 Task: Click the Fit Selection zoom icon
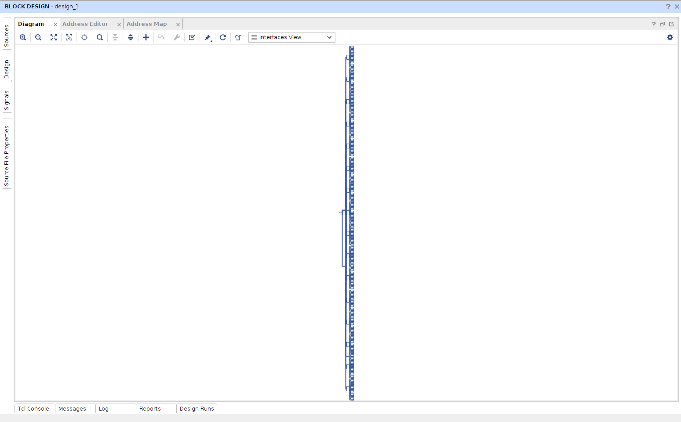pyautogui.click(x=69, y=37)
